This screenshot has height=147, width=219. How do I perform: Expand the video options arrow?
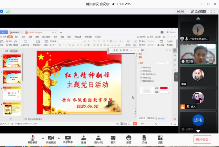[x=59, y=137]
